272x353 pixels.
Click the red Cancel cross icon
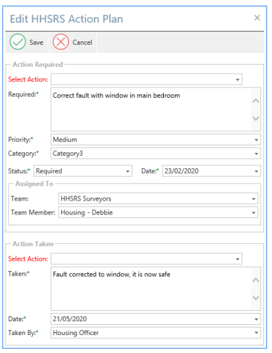click(61, 42)
